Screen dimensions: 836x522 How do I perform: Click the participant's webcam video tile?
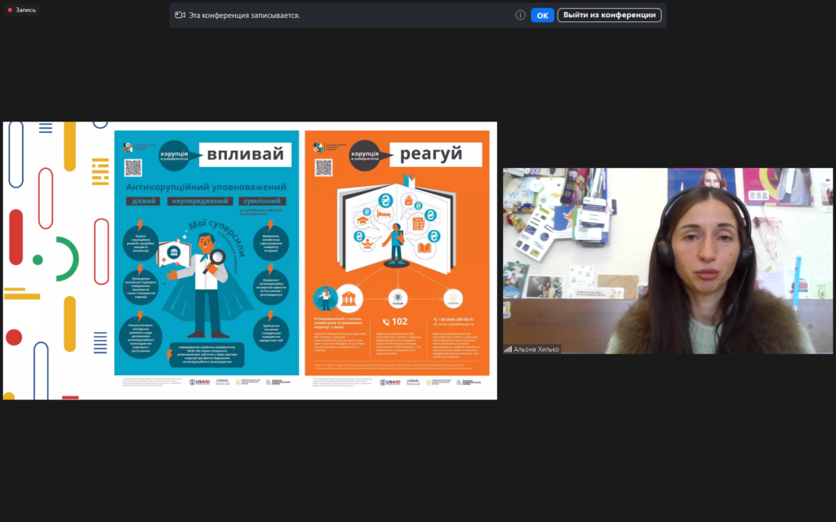tap(667, 261)
